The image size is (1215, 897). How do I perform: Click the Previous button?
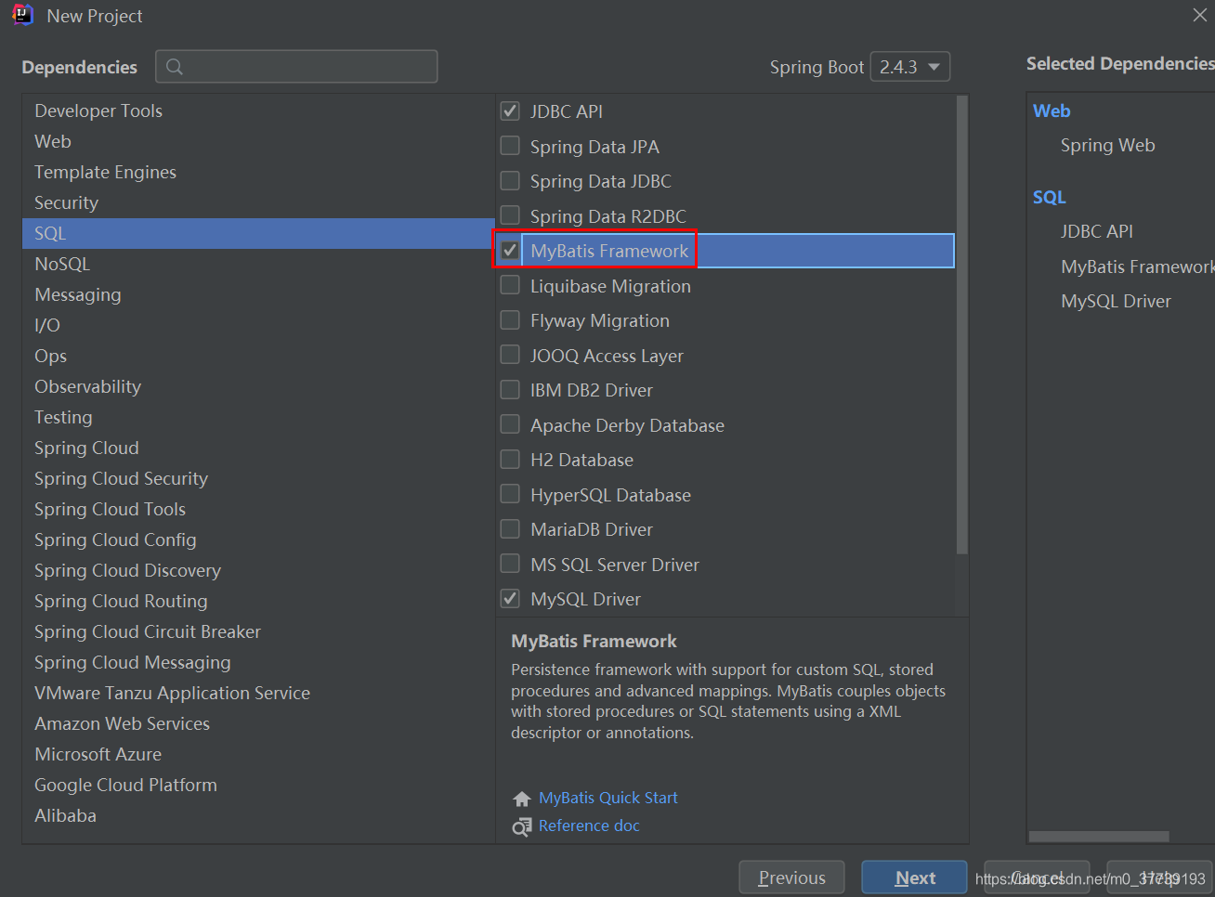[791, 877]
